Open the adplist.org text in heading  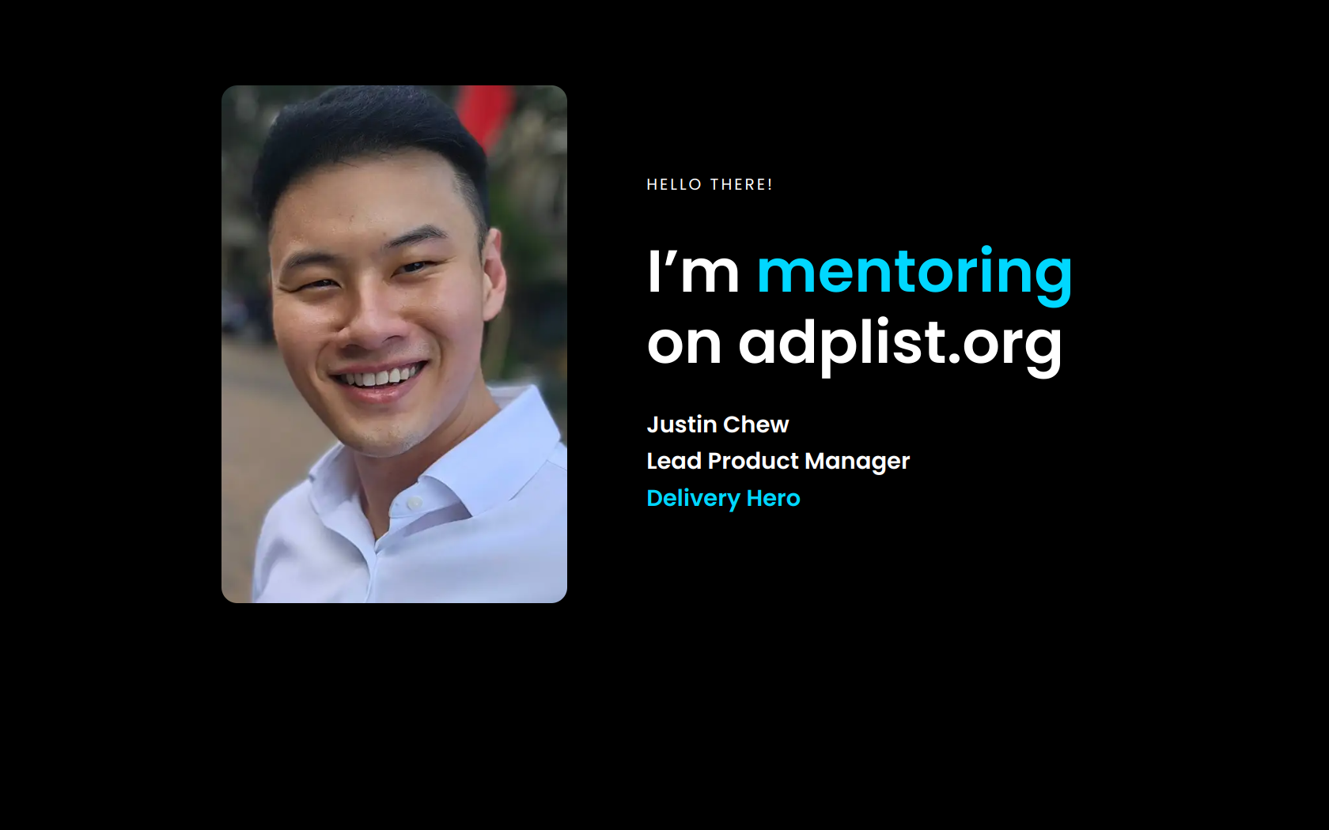click(x=900, y=344)
